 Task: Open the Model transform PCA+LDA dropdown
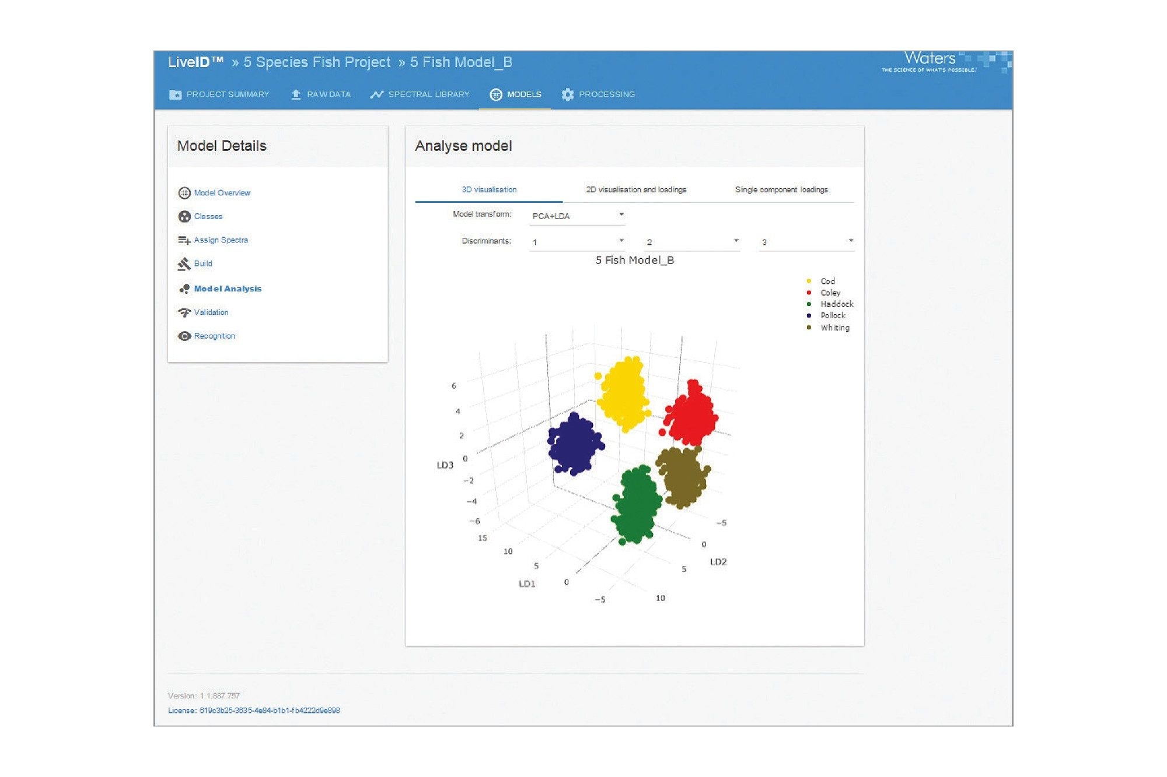(577, 216)
